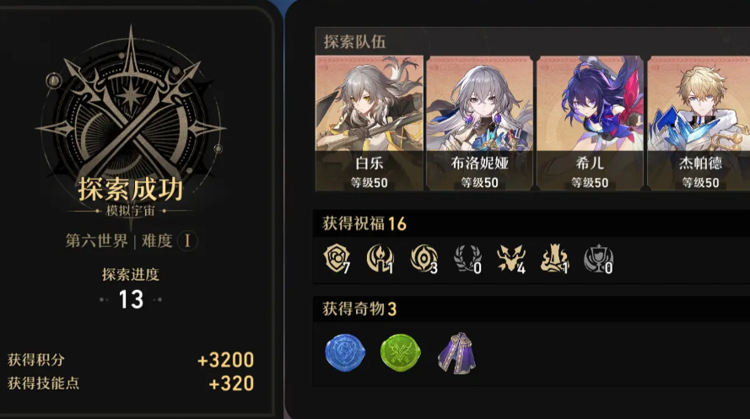Screen dimensions: 750x419
Task: Select the grayed Abundance laurel icon showing 0
Action: (x=467, y=259)
